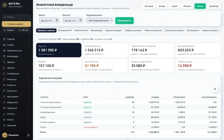Open the Отказы и мусор card
Screen dimensions: 224x140
[198, 66]
